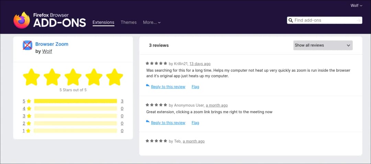The height and width of the screenshot is (164, 371).
Task: Click the '3 reviews' heading text
Action: 159,45
